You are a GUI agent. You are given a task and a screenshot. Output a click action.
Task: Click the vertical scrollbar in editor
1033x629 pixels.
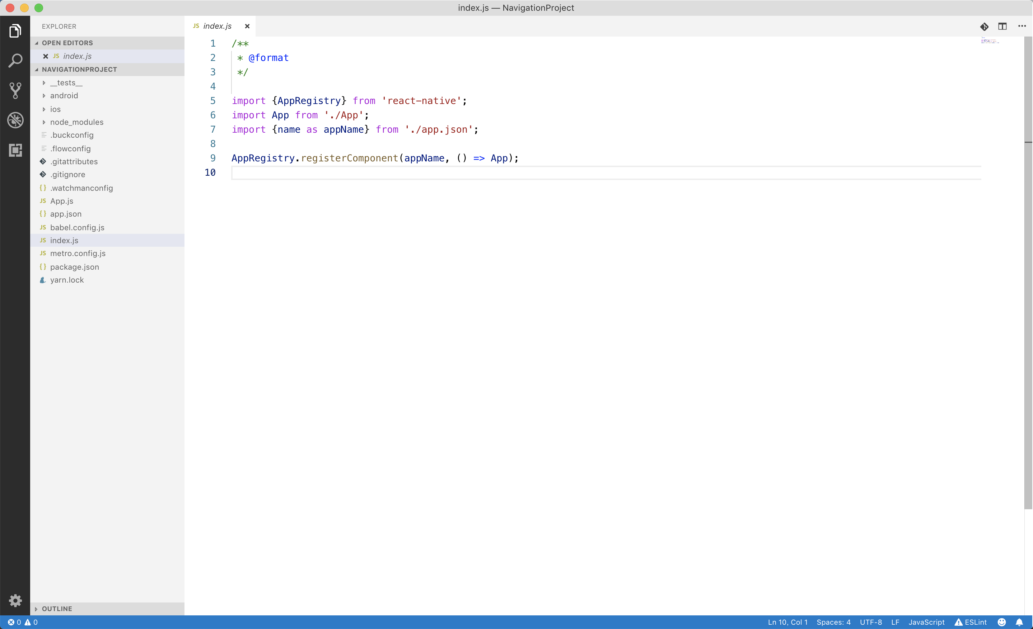(x=1028, y=272)
